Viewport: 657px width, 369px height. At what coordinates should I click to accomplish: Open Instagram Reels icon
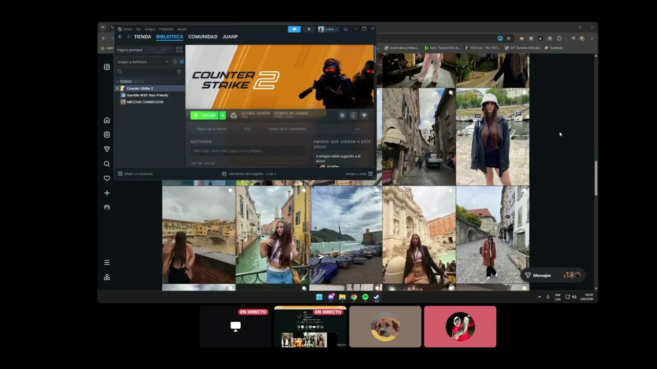pyautogui.click(x=107, y=135)
